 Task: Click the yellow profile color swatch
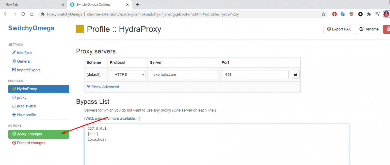coord(80,29)
